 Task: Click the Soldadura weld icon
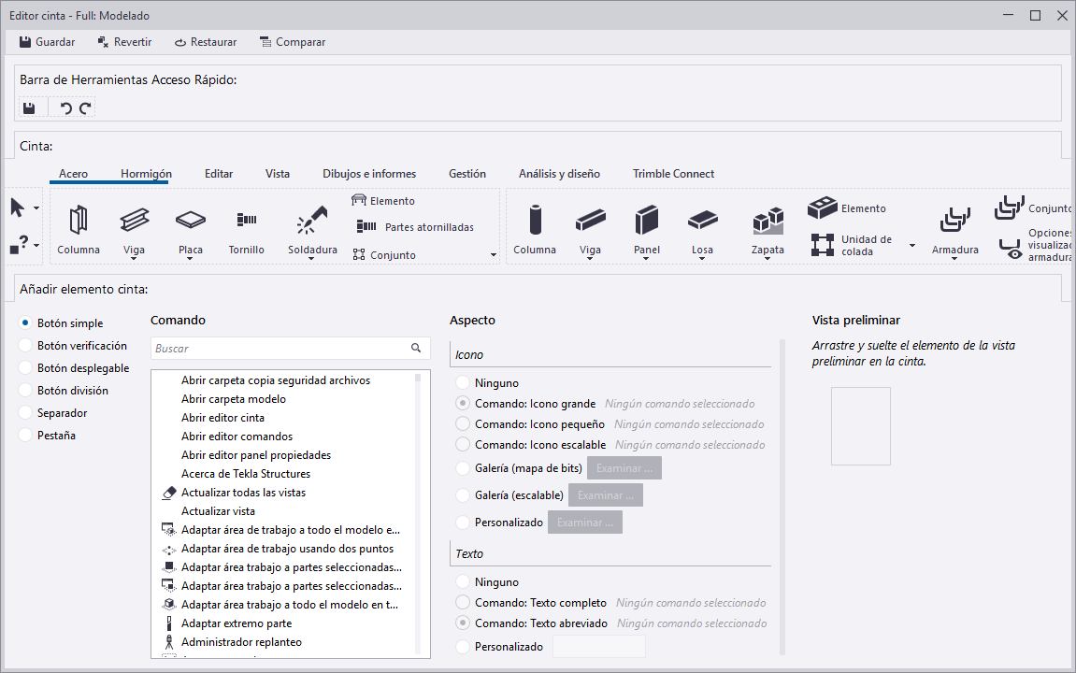click(x=312, y=221)
